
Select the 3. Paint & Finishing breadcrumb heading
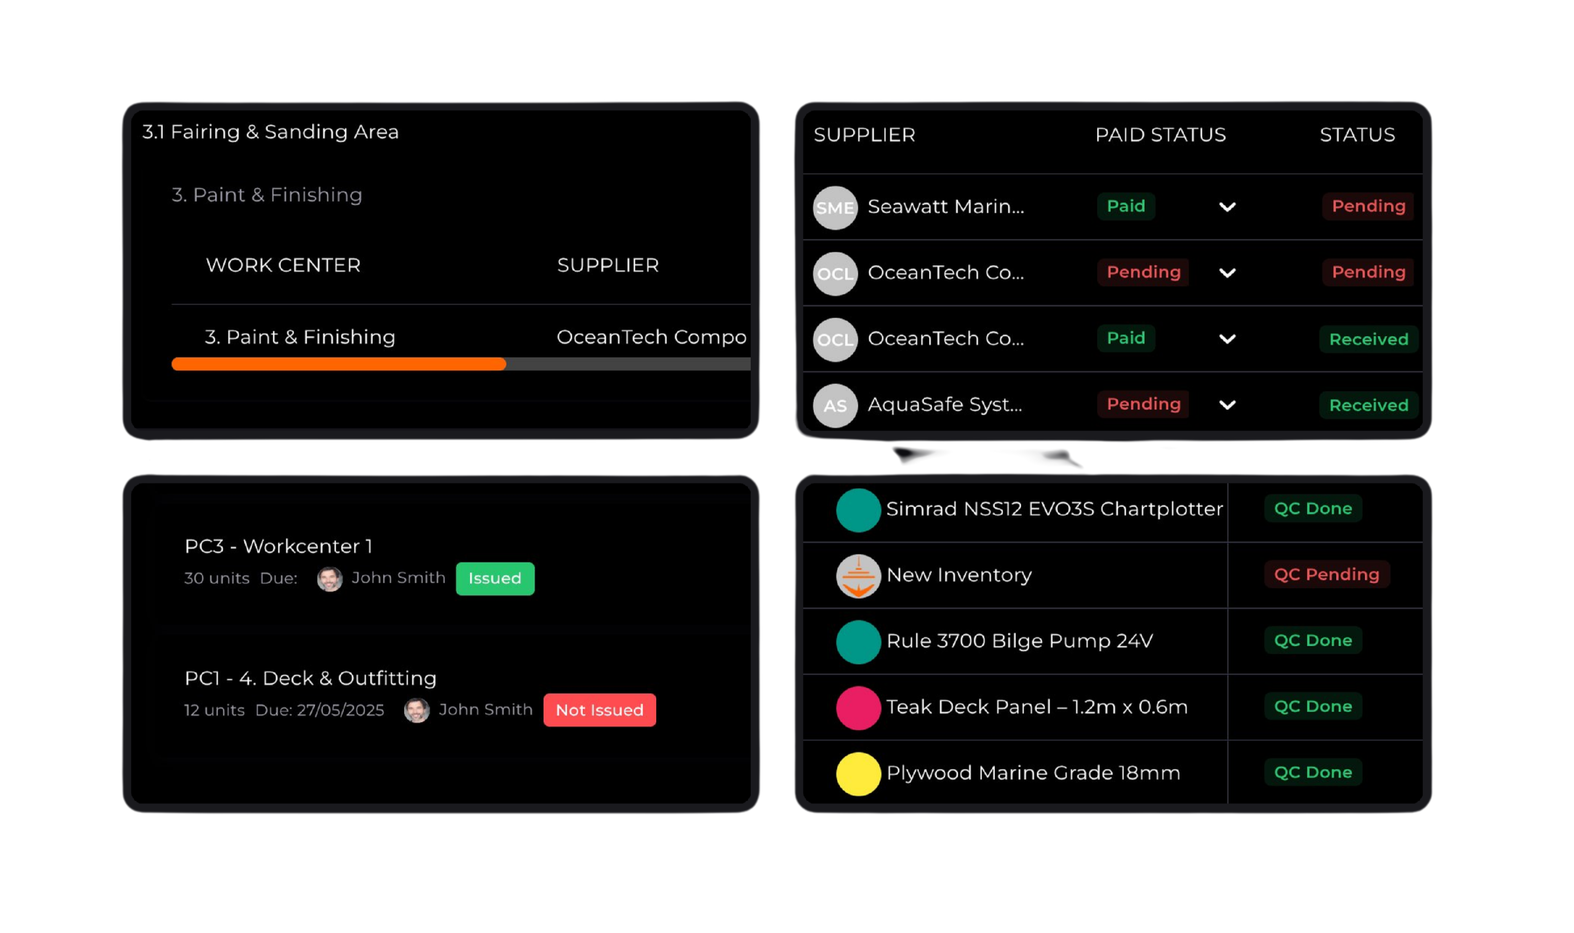pyautogui.click(x=267, y=195)
